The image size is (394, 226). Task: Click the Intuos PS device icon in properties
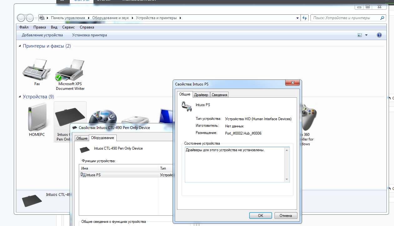coord(187,106)
